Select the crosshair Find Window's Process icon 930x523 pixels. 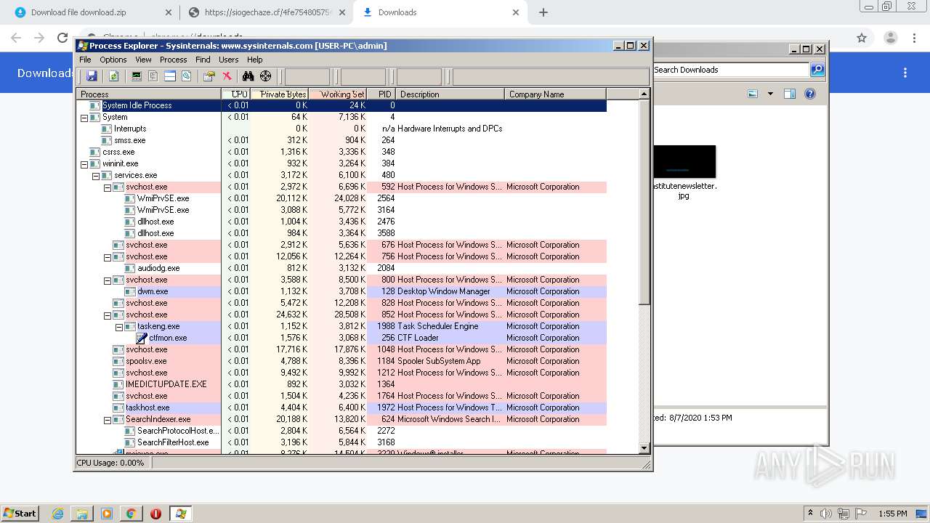pos(265,76)
